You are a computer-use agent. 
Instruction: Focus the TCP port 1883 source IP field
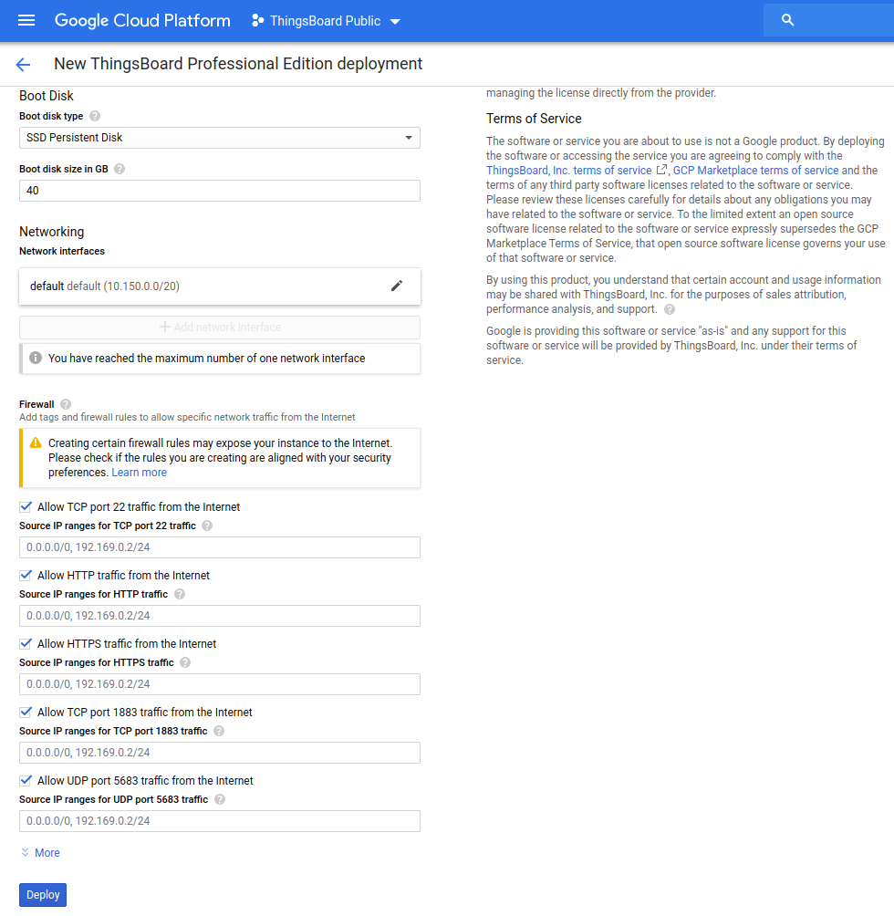[220, 753]
